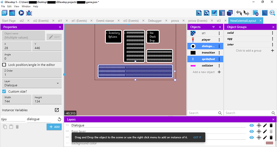This screenshot has width=277, height=147.
Task: Open the menu for the ogg group
Action: (x=272, y=39)
